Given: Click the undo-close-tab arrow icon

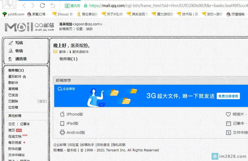Looking at the screenshot, I should pyautogui.click(x=53, y=6).
